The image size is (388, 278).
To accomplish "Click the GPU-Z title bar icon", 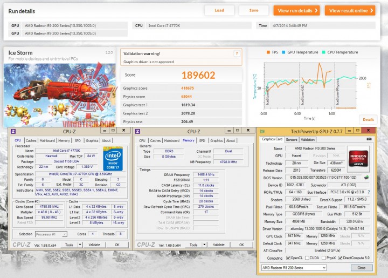I will click(x=262, y=131).
